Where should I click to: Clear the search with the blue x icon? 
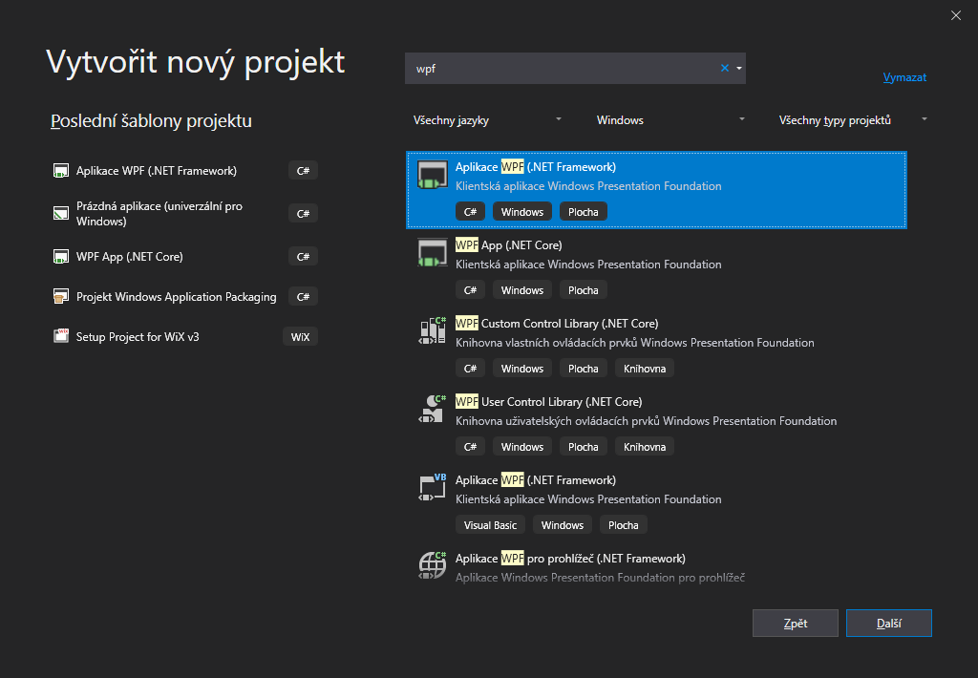pyautogui.click(x=725, y=68)
